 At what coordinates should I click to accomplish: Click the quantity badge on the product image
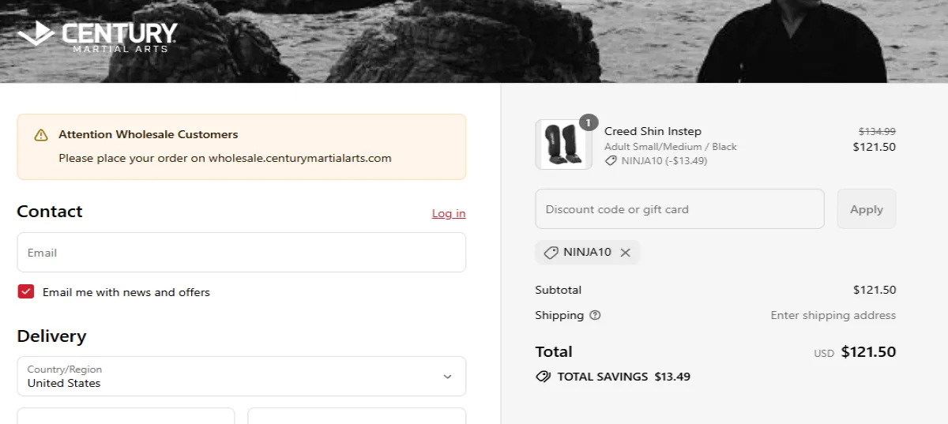(x=589, y=123)
